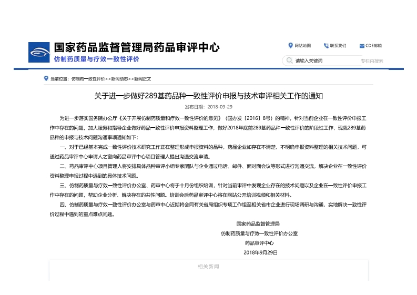Click the signature line 国家药品监督管理局
Image resolution: width=417 pixels, height=295 pixels.
258,224
